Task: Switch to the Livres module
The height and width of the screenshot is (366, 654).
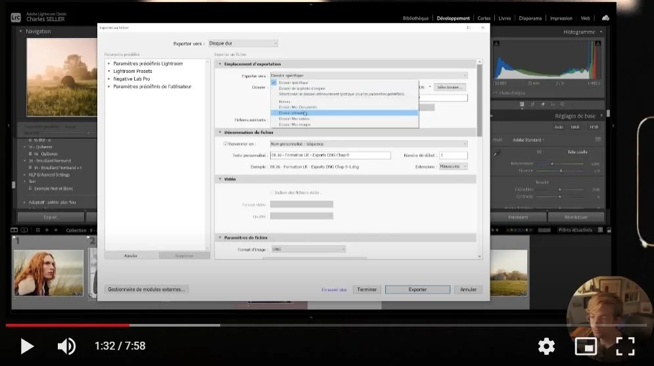Action: (505, 18)
